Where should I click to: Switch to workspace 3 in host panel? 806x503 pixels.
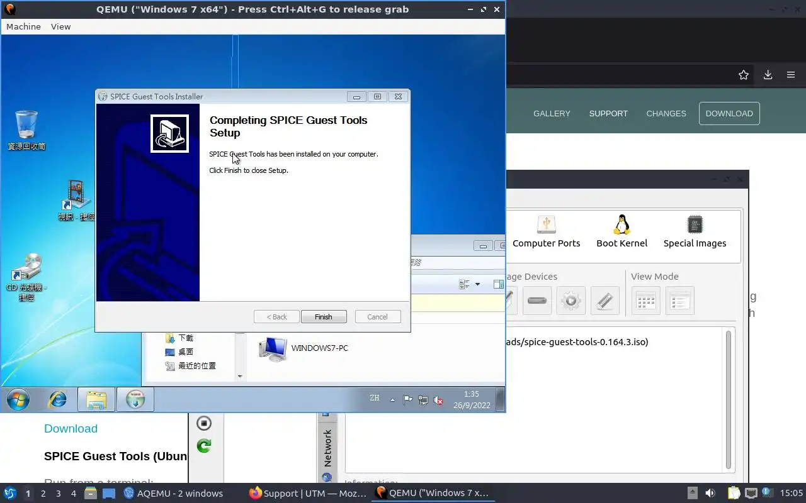point(58,494)
